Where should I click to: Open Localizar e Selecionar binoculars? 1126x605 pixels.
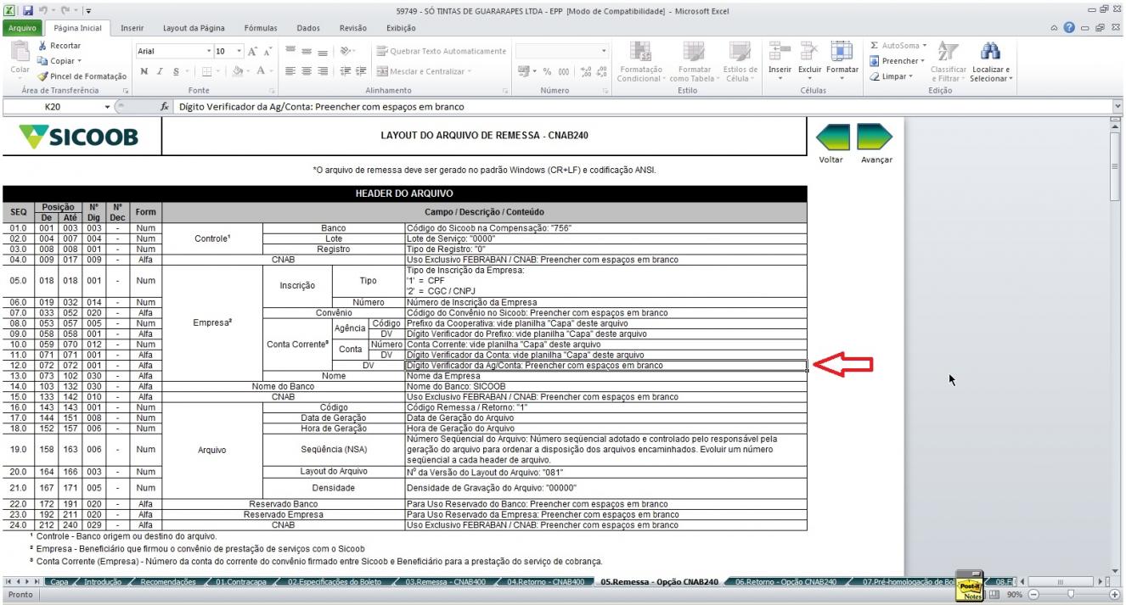990,53
